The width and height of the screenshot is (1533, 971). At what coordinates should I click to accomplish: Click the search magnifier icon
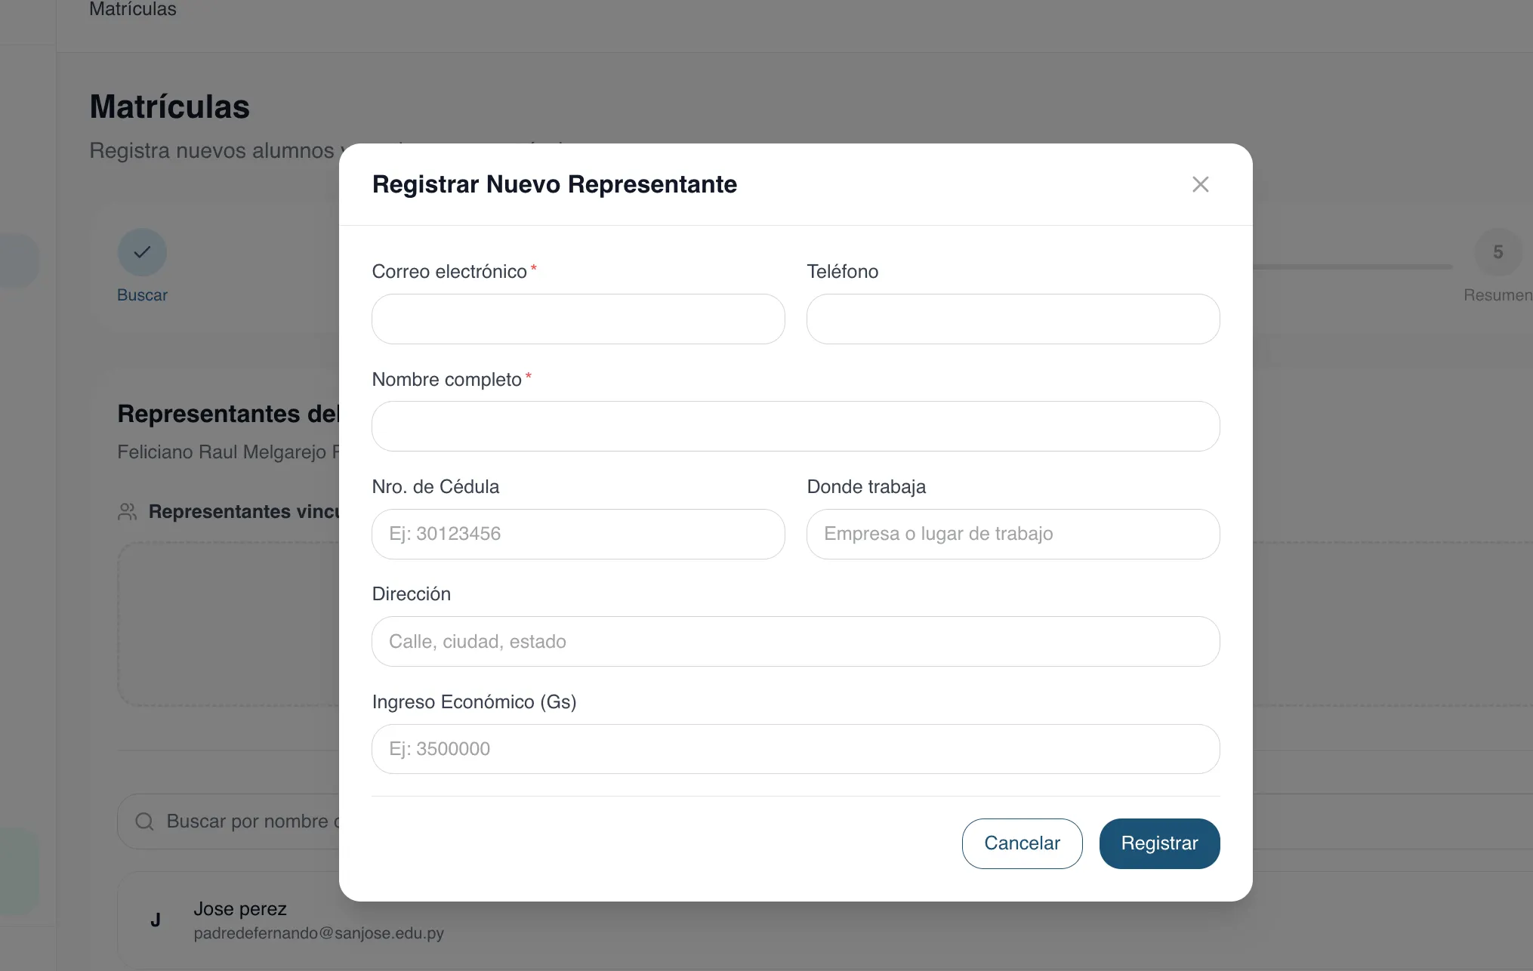[144, 821]
